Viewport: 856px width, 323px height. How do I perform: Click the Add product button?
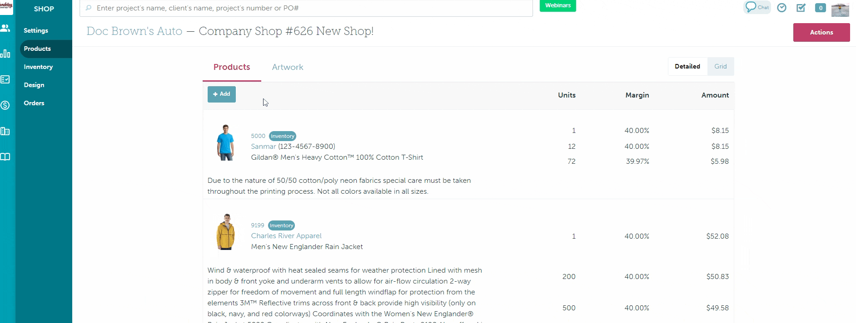(x=222, y=94)
